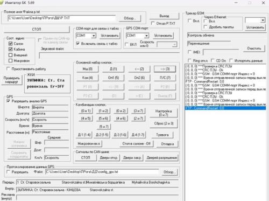Image resolution: width=269 pixels, height=201 pixels.
Task: Click the (1 и 2) combination button
Action: point(103,111)
